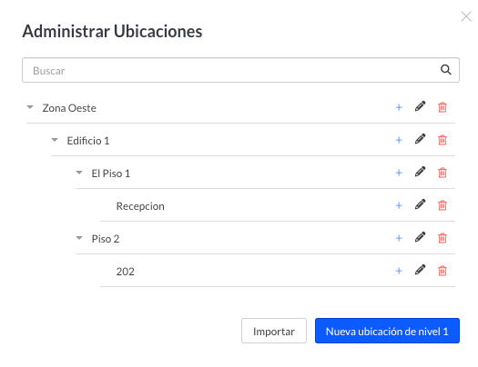Screen dimensions: 478x367
Task: Delete the Edificio 1 entry
Action: (x=442, y=140)
